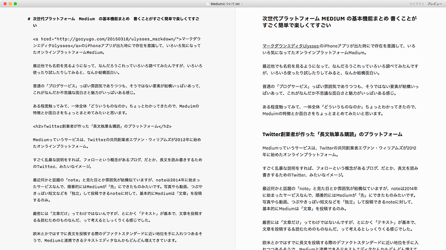Image resolution: width=446 pixels, height=250 pixels.
Task: Click the editor paragraph starting ある程度触ってみて
Action: [116, 109]
